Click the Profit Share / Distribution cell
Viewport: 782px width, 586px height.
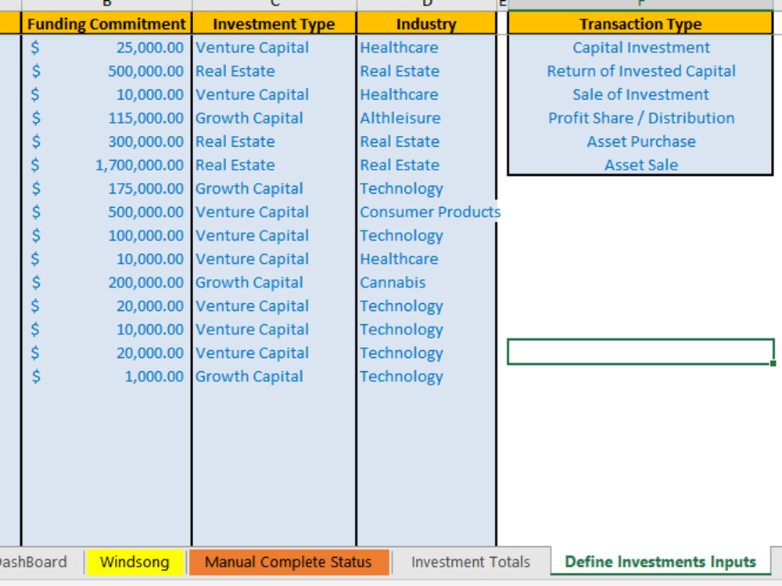640,118
